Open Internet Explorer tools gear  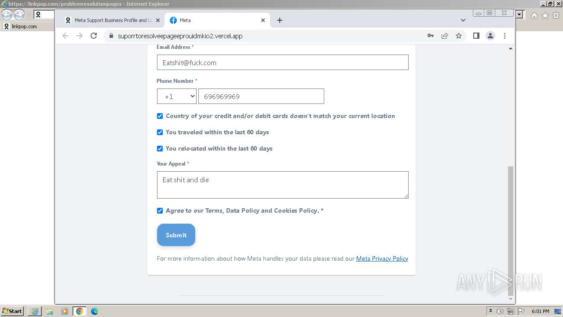point(556,15)
